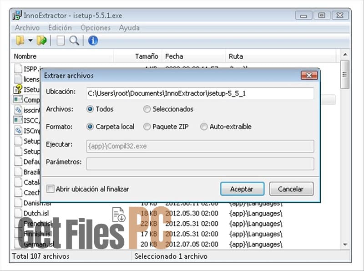This screenshot has height=271, width=364.
Task: Select the ISCmplr library file icon
Action: (x=18, y=130)
